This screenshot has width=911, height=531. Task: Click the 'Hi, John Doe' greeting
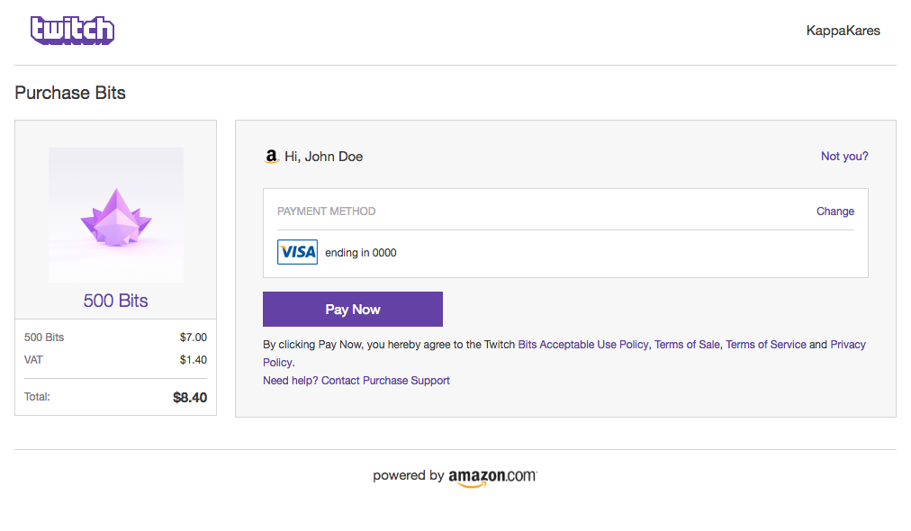[x=323, y=157]
